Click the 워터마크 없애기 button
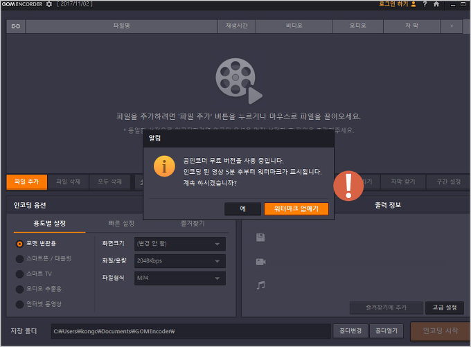 click(x=296, y=208)
